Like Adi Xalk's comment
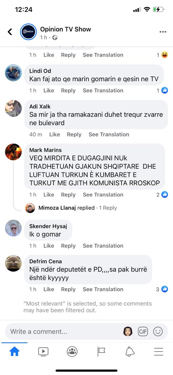The image size is (173, 375). point(54,134)
